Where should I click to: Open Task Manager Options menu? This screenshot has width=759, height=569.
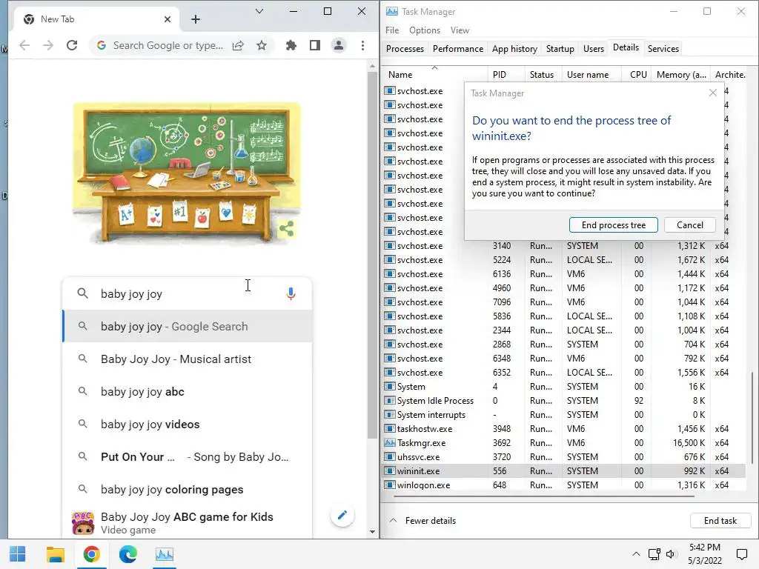click(425, 30)
